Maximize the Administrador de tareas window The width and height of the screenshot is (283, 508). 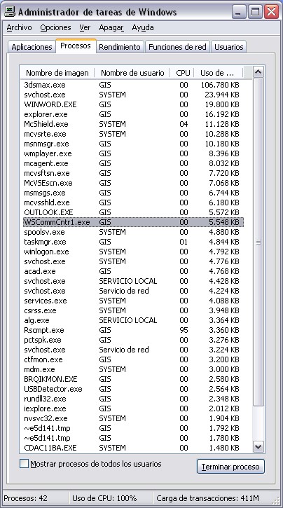(255, 13)
